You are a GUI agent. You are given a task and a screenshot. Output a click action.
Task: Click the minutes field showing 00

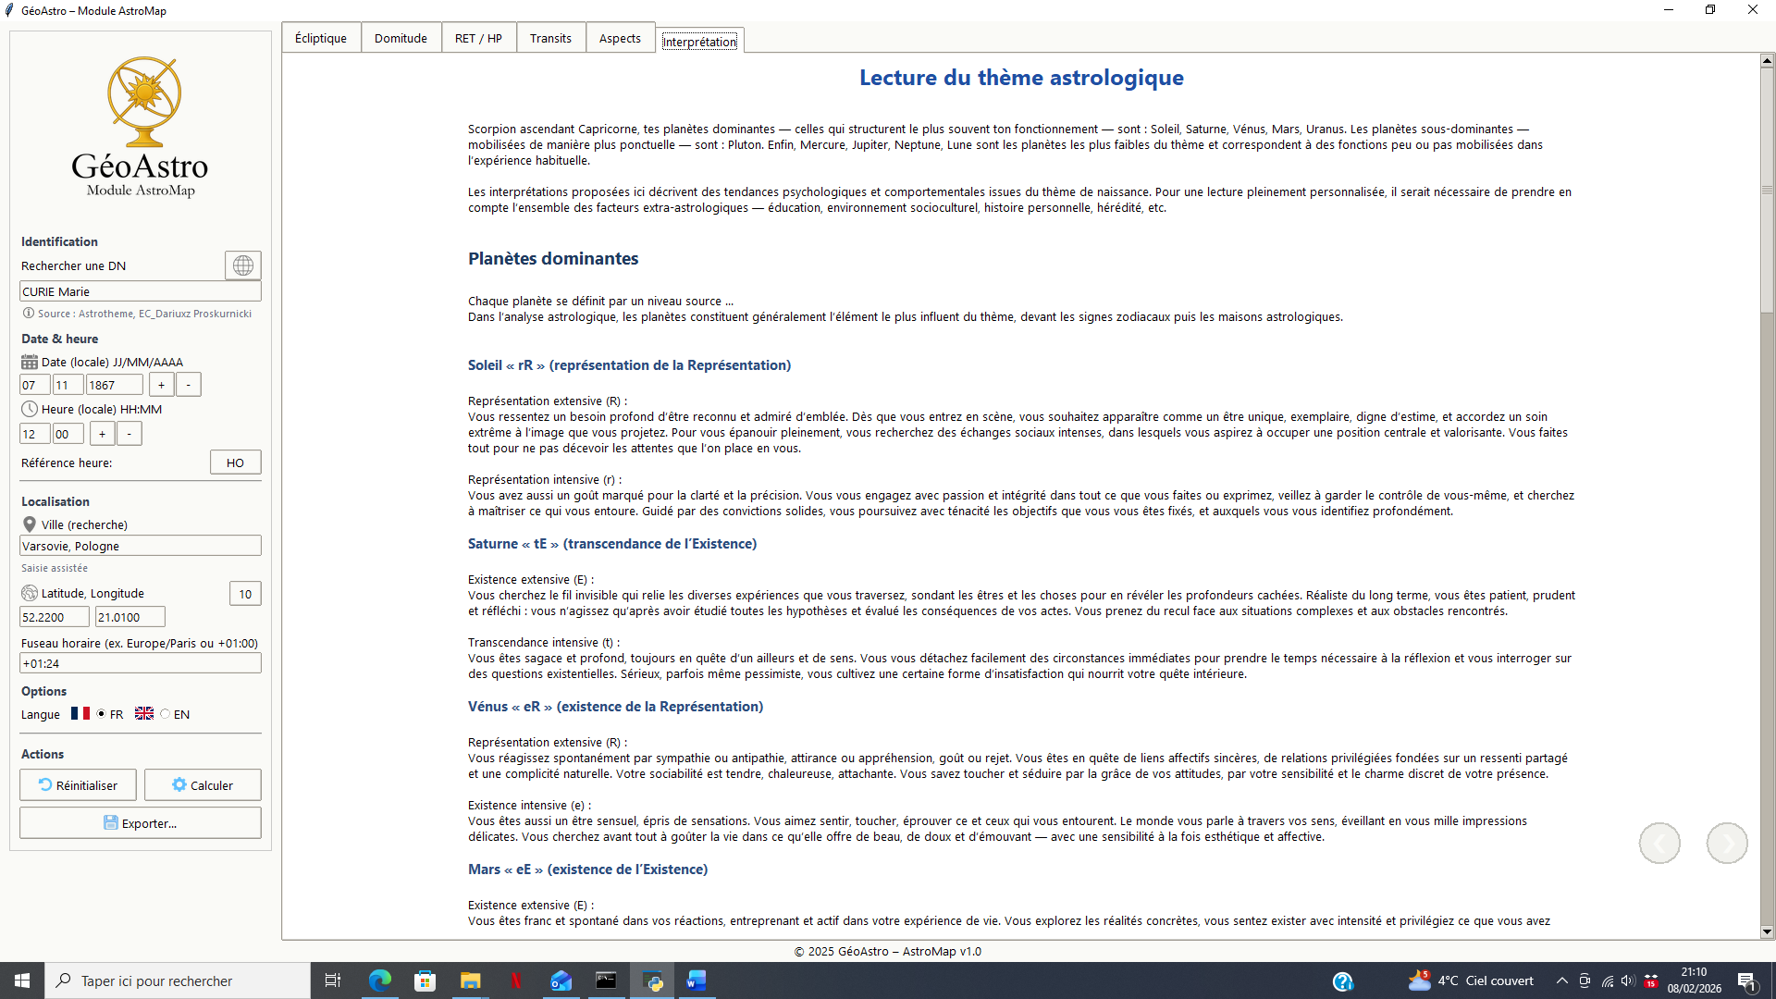[68, 434]
